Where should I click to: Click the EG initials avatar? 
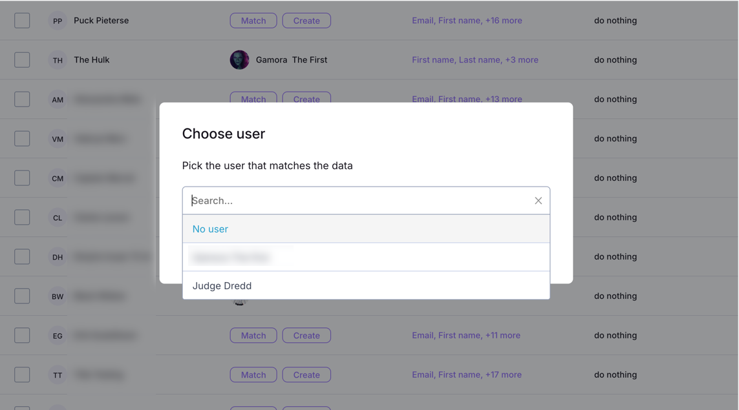pos(58,336)
